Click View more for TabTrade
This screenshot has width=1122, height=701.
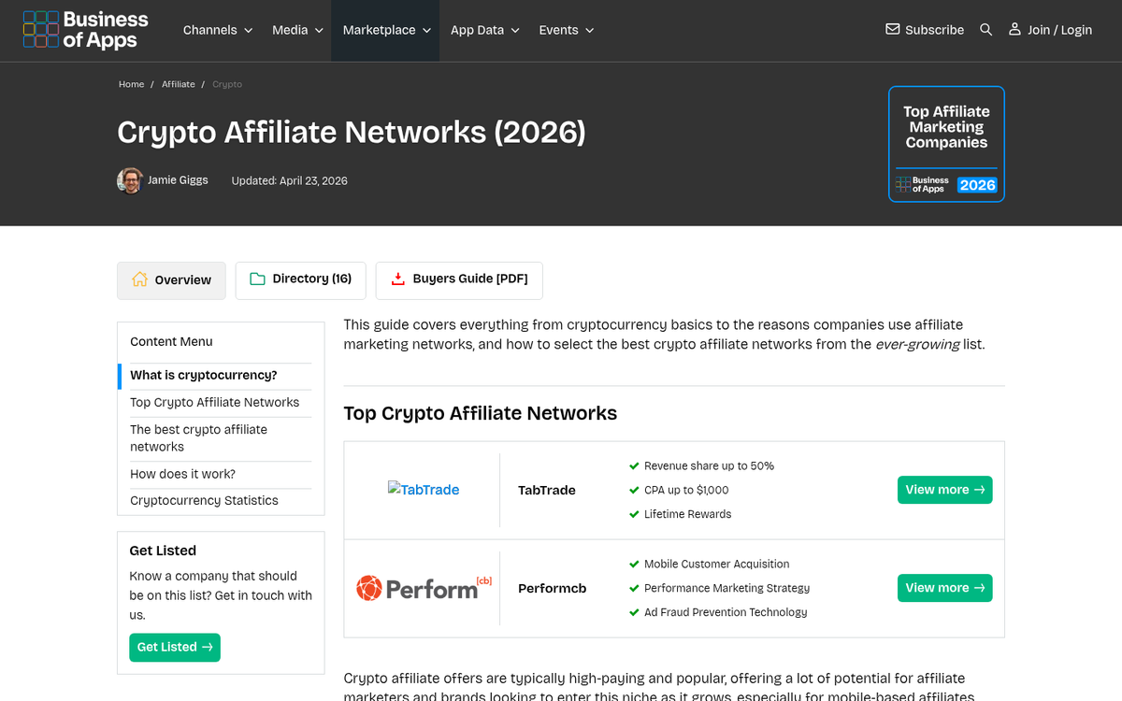point(944,490)
